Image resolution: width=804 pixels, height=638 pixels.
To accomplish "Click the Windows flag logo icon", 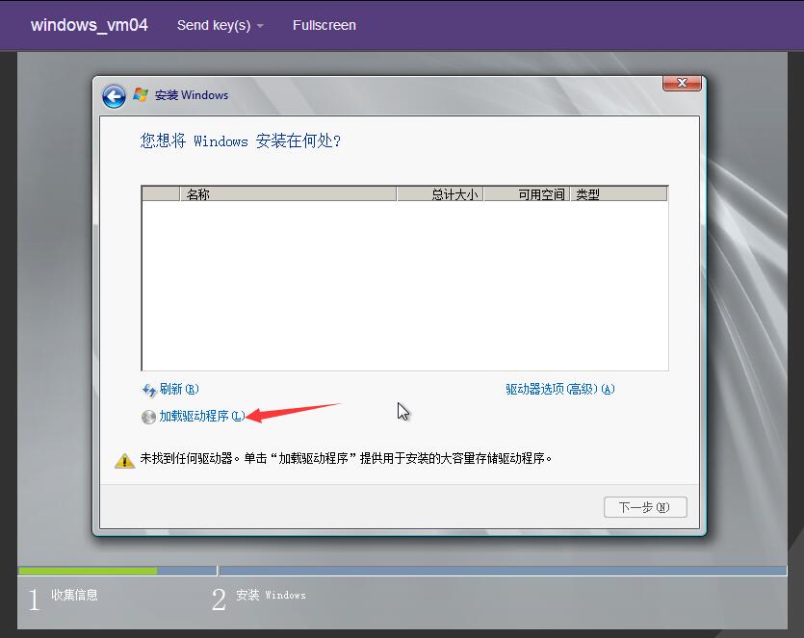I will (x=141, y=94).
